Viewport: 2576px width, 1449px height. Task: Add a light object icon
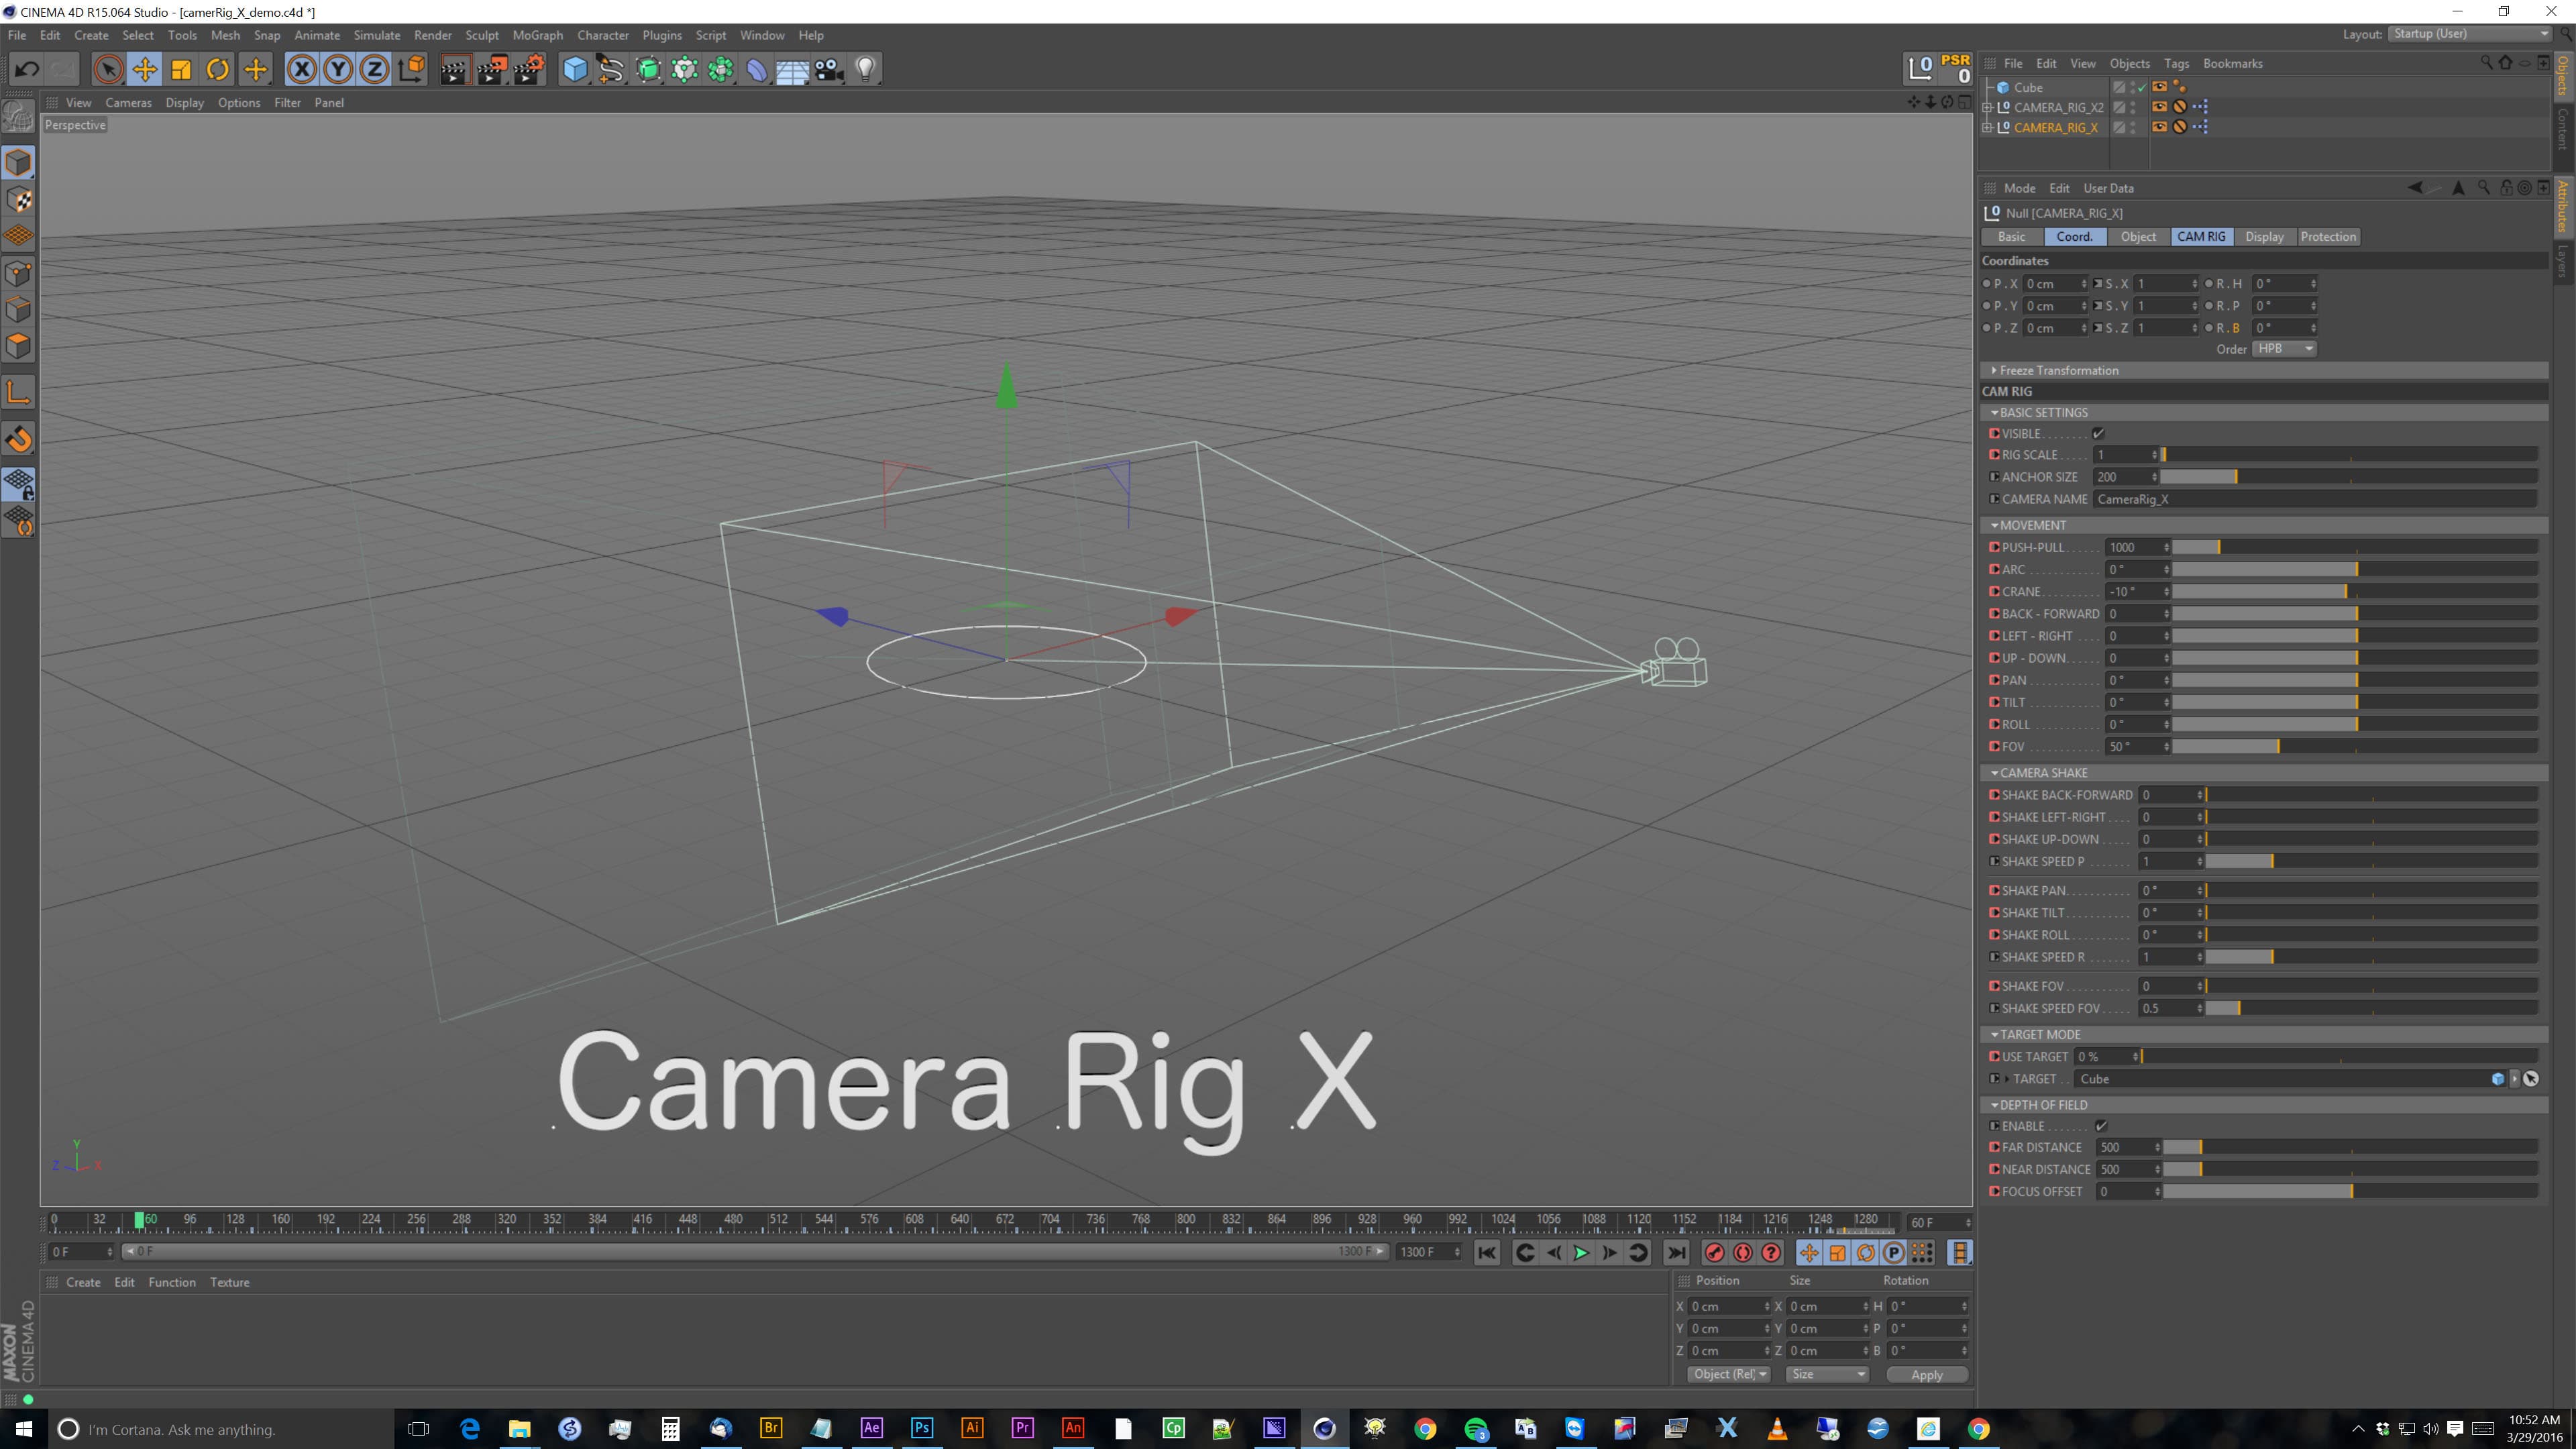point(866,69)
